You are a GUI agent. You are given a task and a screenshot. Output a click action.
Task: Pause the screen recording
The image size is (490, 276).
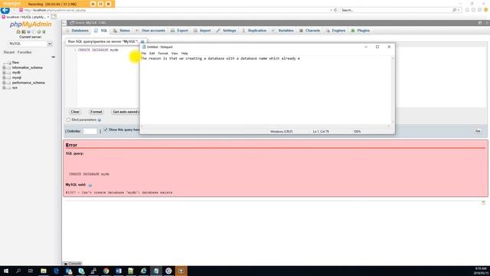pos(100,4)
